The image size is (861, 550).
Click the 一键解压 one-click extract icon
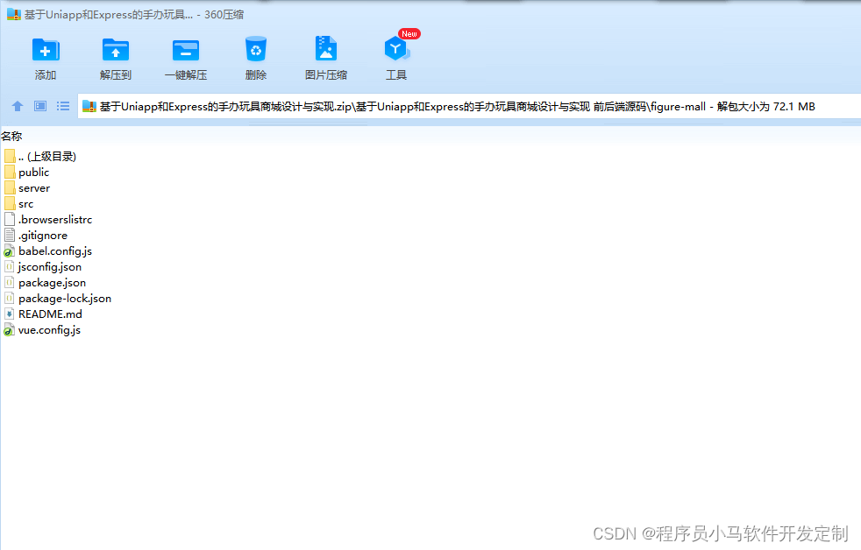pos(186,51)
